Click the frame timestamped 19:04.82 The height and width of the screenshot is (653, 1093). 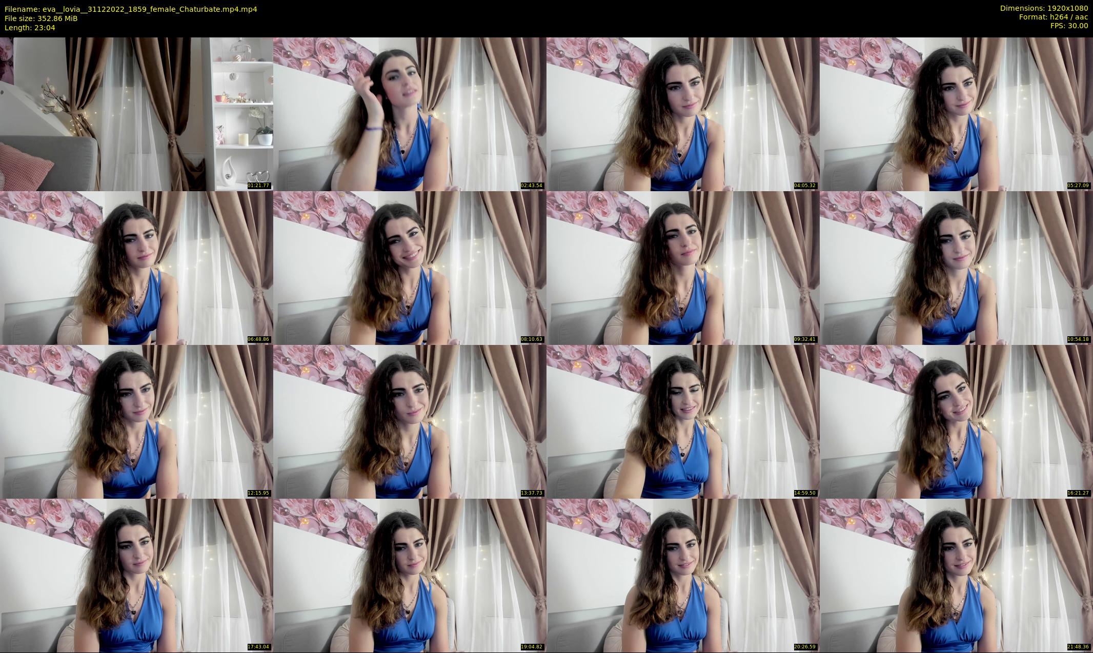point(410,575)
